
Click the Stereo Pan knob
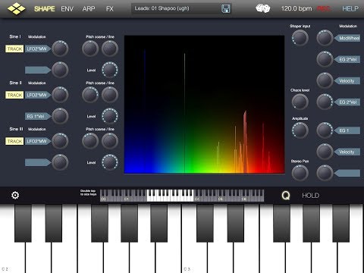click(x=300, y=173)
